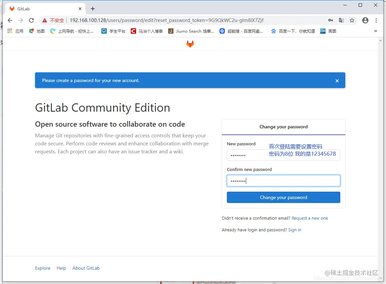
Task: Maximize the browser window
Action: click(360, 5)
